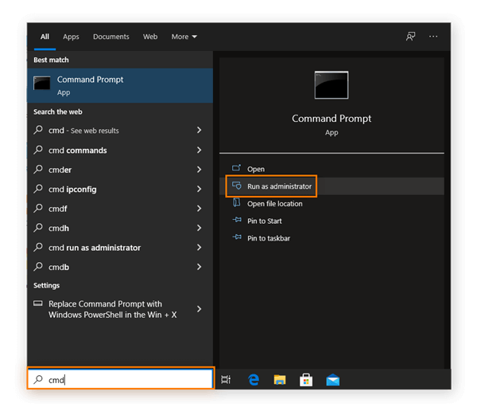The width and height of the screenshot is (477, 411).
Task: Open Microsoft Edge from the taskbar
Action: pyautogui.click(x=254, y=380)
